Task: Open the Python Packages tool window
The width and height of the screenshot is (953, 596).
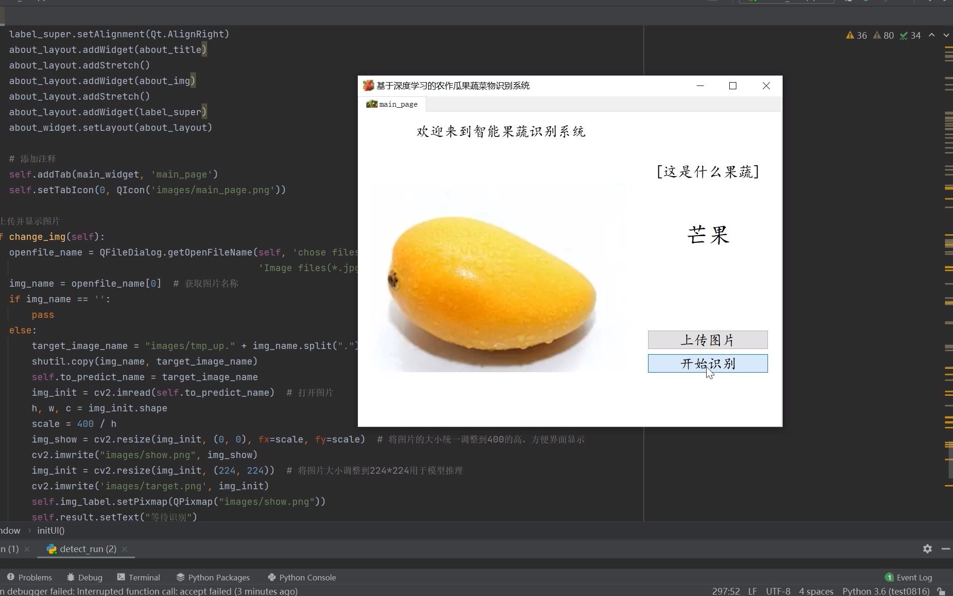Action: tap(213, 577)
